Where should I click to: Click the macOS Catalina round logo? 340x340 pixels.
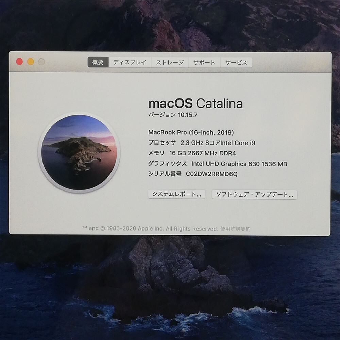pos(79,152)
